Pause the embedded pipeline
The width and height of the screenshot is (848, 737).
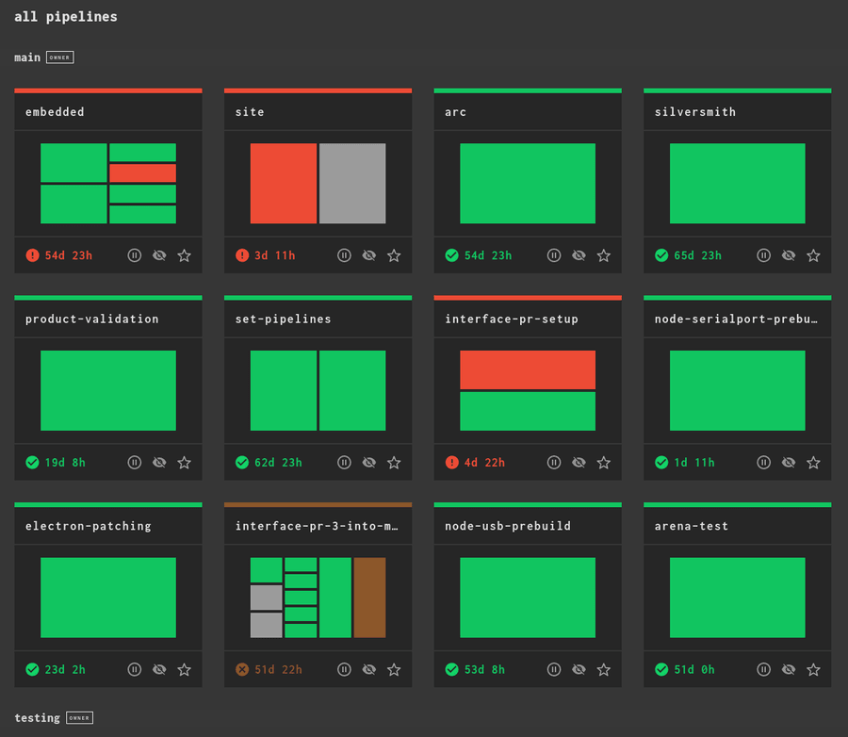pos(135,254)
